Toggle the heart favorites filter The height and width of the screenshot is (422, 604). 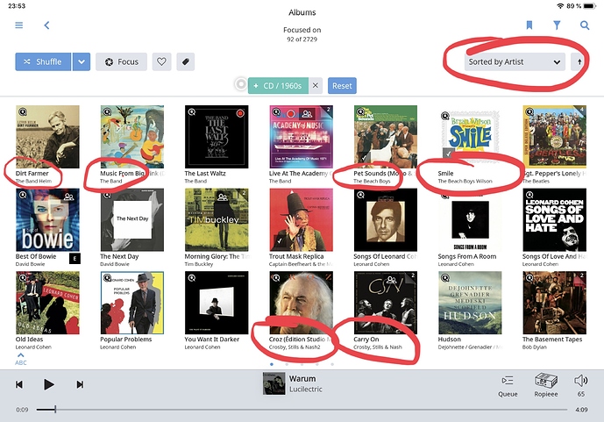tap(161, 61)
